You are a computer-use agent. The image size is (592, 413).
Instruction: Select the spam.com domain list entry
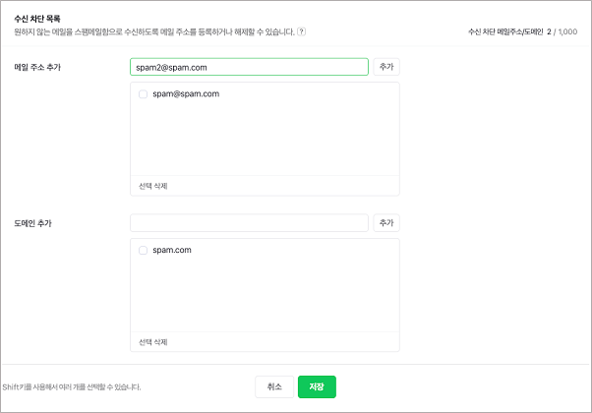[x=172, y=251]
